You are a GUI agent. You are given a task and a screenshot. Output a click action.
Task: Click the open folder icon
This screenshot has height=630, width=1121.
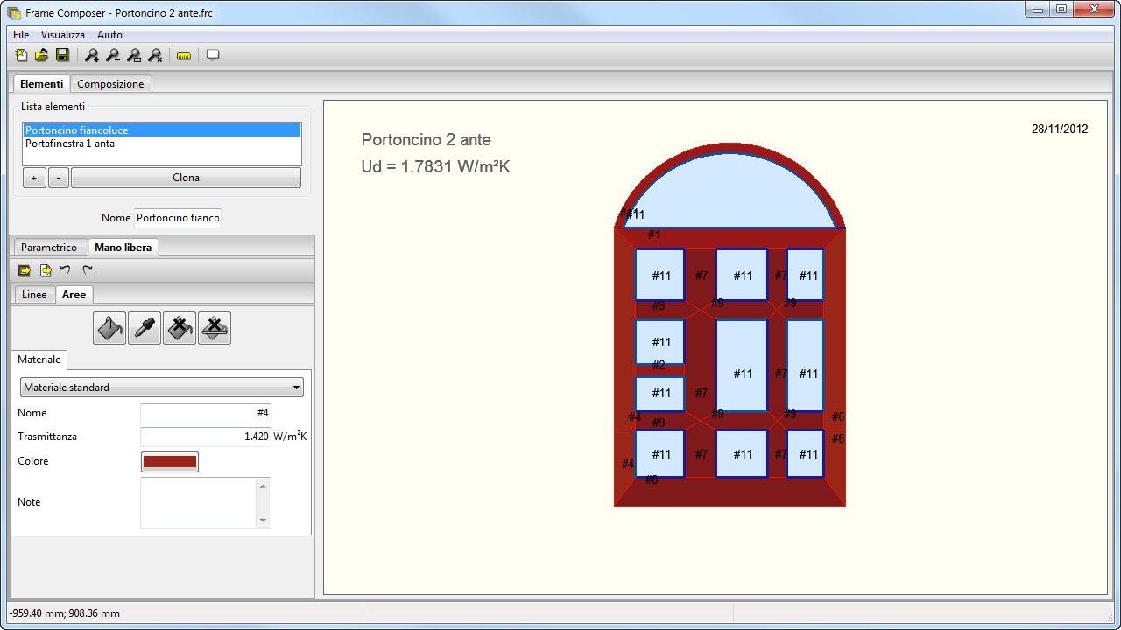tap(42, 56)
